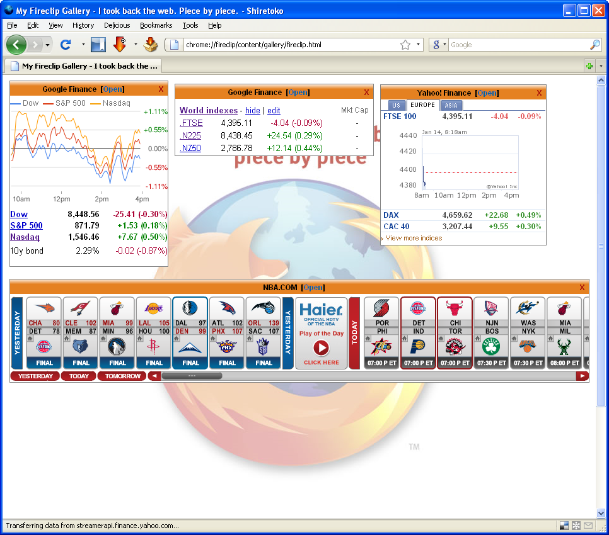Open the Tools menu
609x535 pixels.
[190, 25]
